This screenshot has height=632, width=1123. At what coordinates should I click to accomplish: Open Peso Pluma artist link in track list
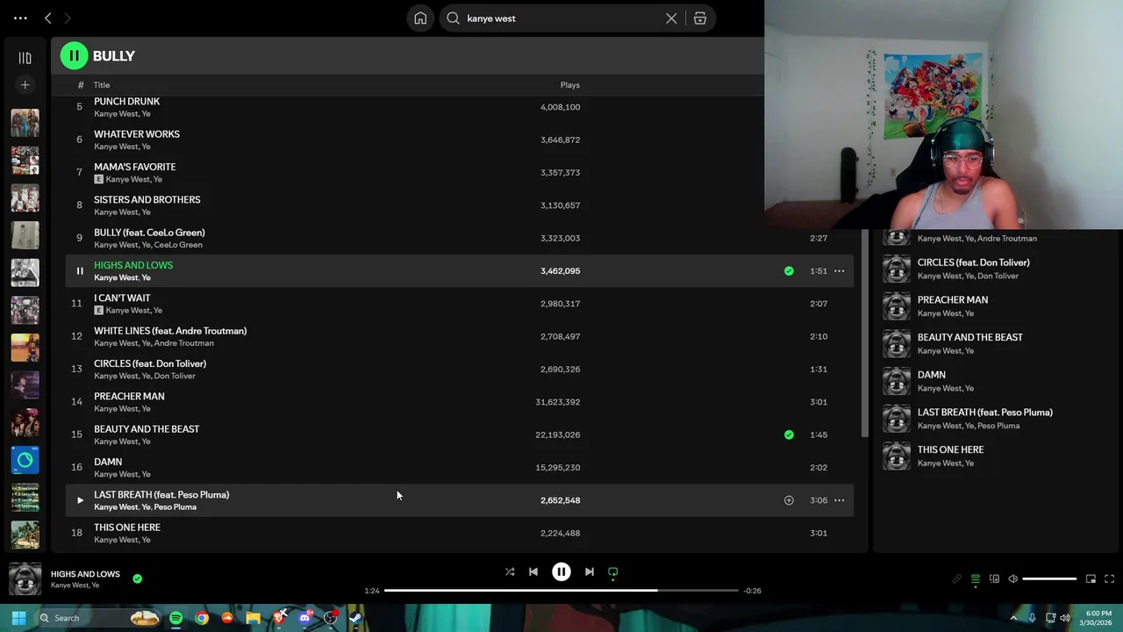pyautogui.click(x=175, y=506)
